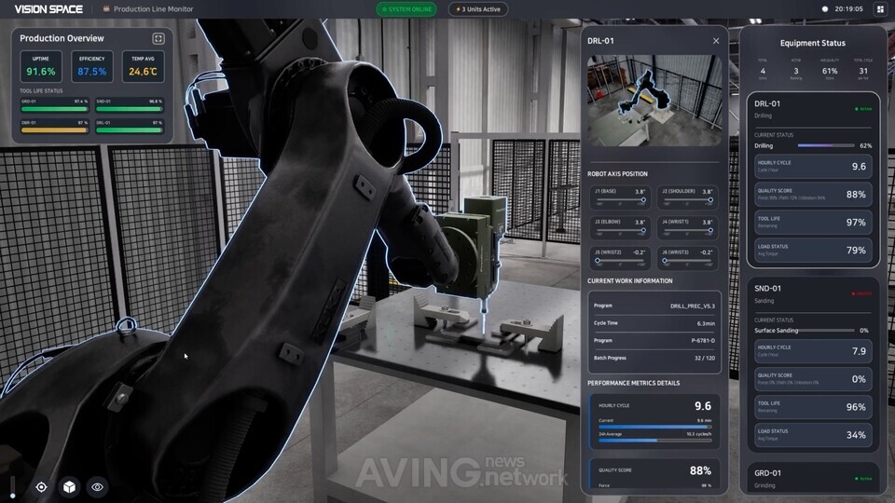Click the Hourly Cycle 9.6 metric card
The width and height of the screenshot is (895, 503).
tap(654, 421)
